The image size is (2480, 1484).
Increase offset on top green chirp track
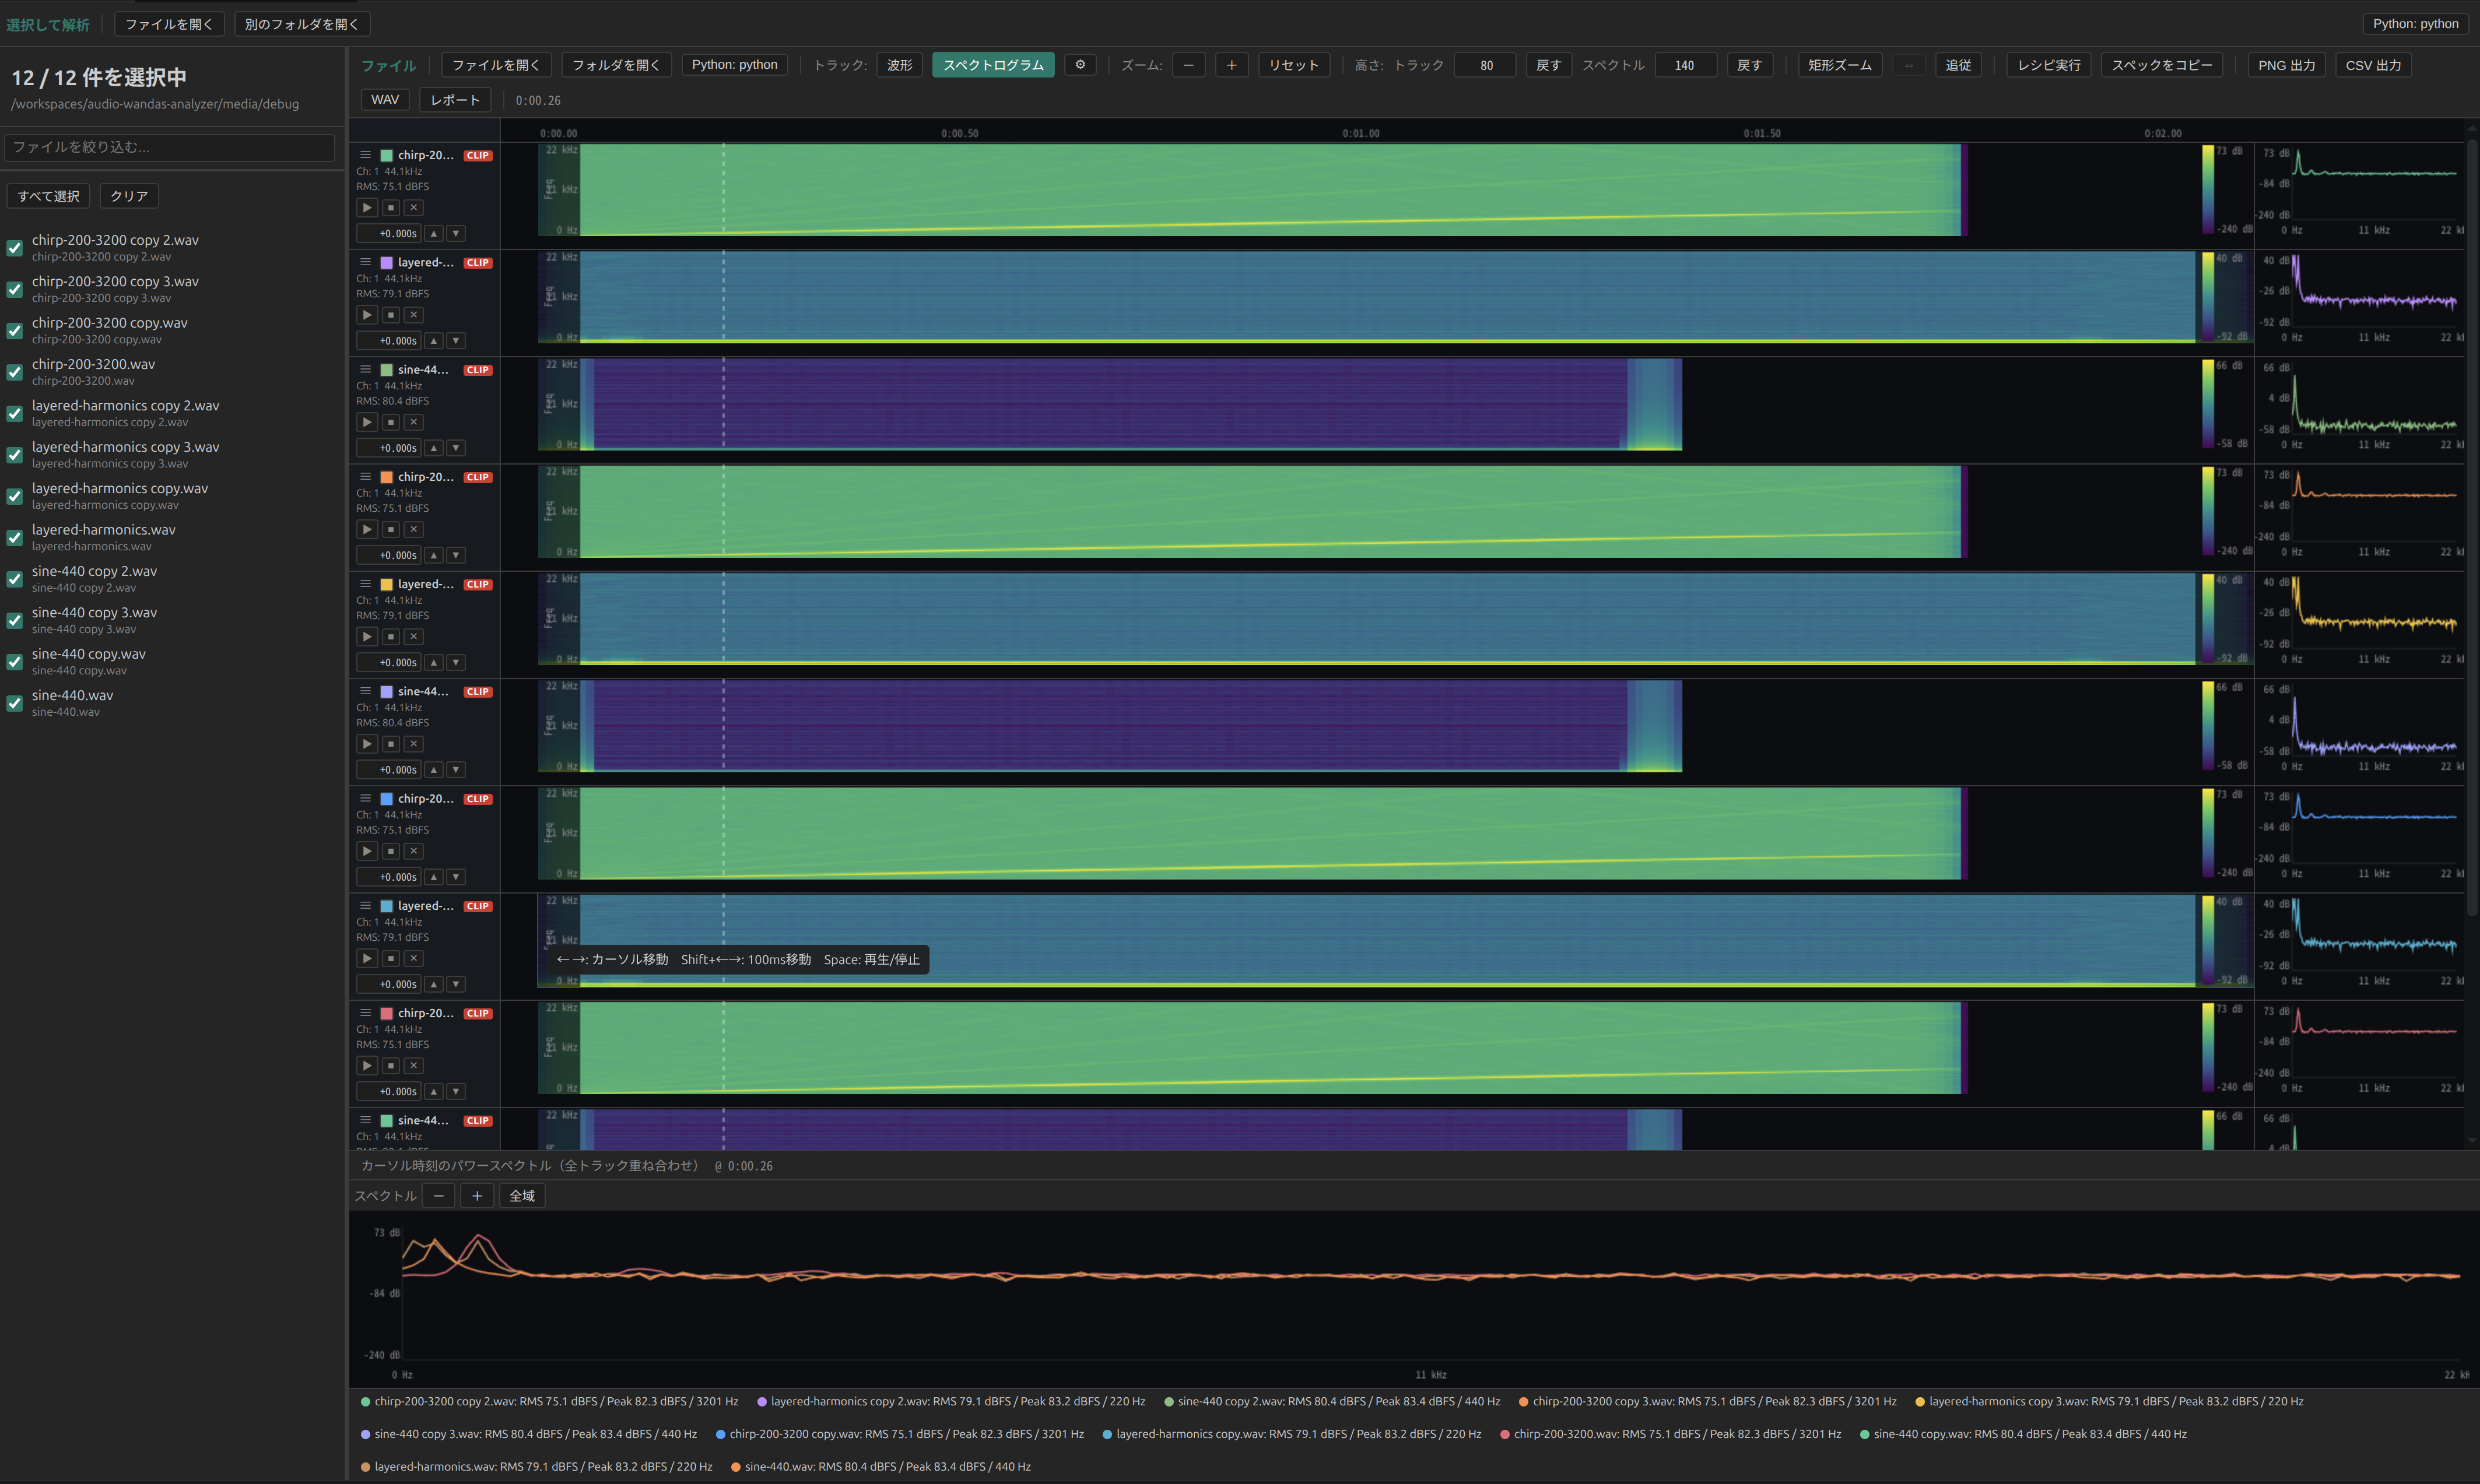point(434,234)
